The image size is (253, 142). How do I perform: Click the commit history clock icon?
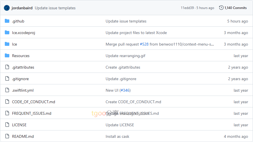(x=221, y=8)
